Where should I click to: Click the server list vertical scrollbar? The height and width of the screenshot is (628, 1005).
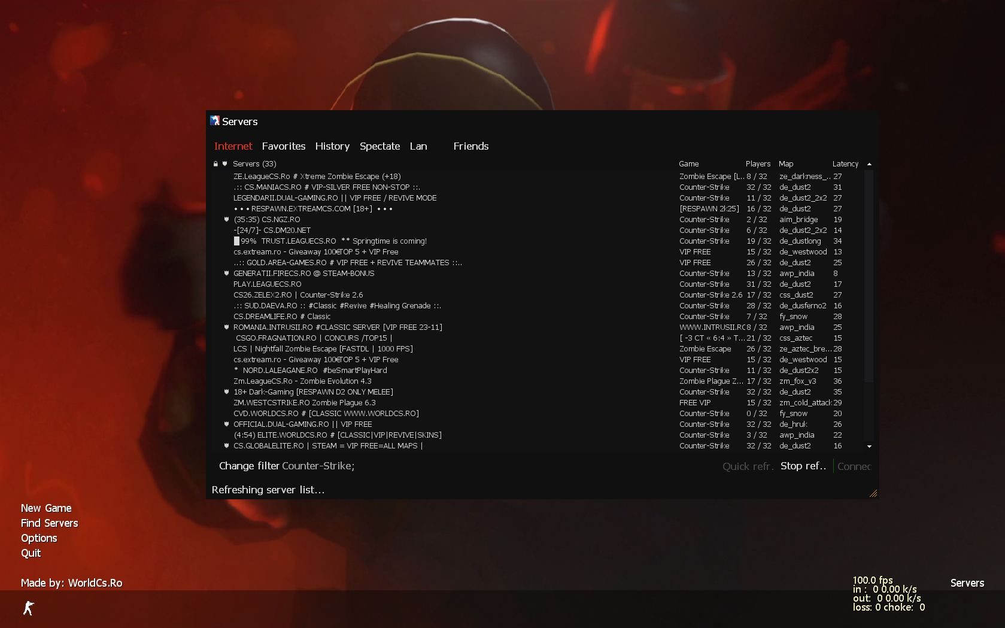coord(869,275)
